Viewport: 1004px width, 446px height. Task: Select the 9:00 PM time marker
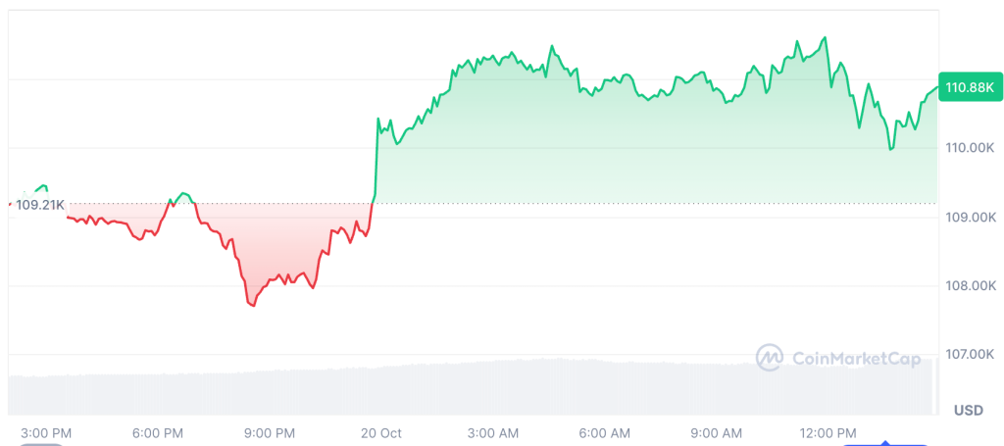click(x=270, y=433)
